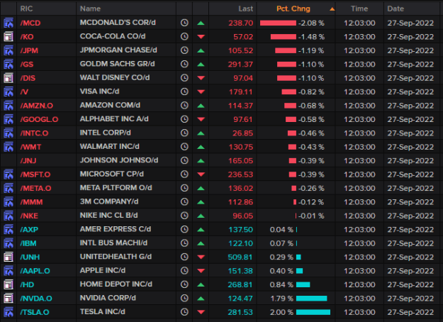Select the 0.84 % change value
The image size is (443, 322).
(281, 284)
